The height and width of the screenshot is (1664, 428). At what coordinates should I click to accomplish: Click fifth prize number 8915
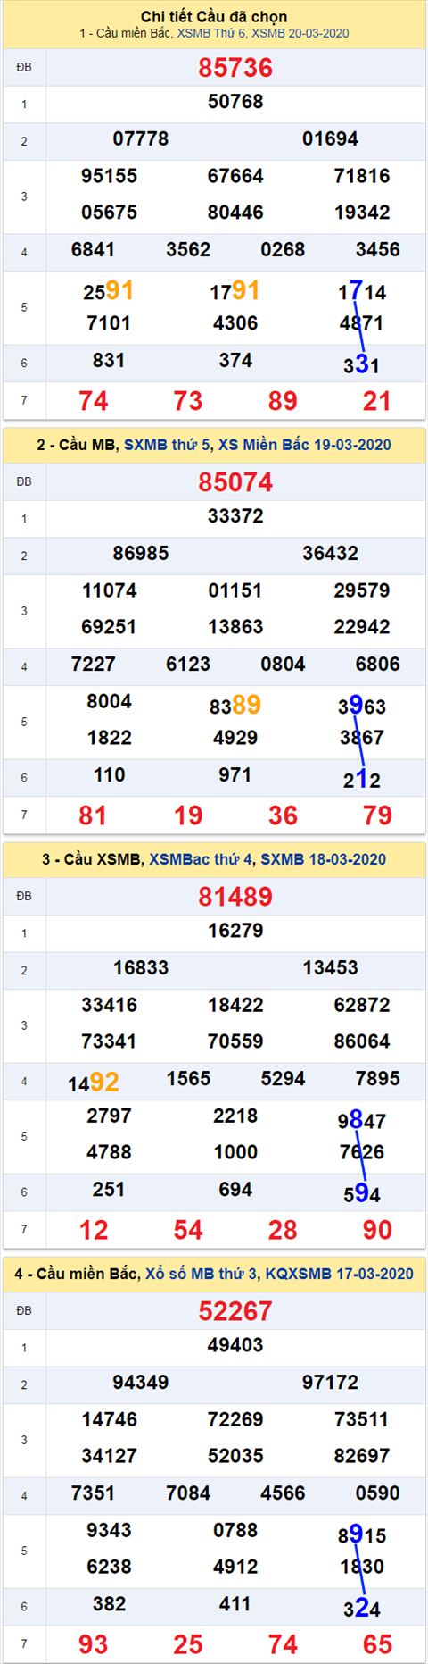362,1535
